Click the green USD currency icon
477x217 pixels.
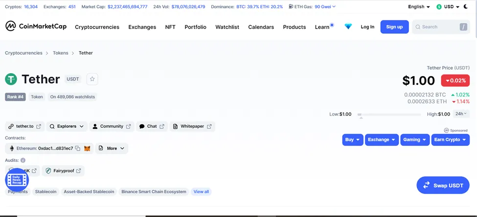pyautogui.click(x=439, y=7)
